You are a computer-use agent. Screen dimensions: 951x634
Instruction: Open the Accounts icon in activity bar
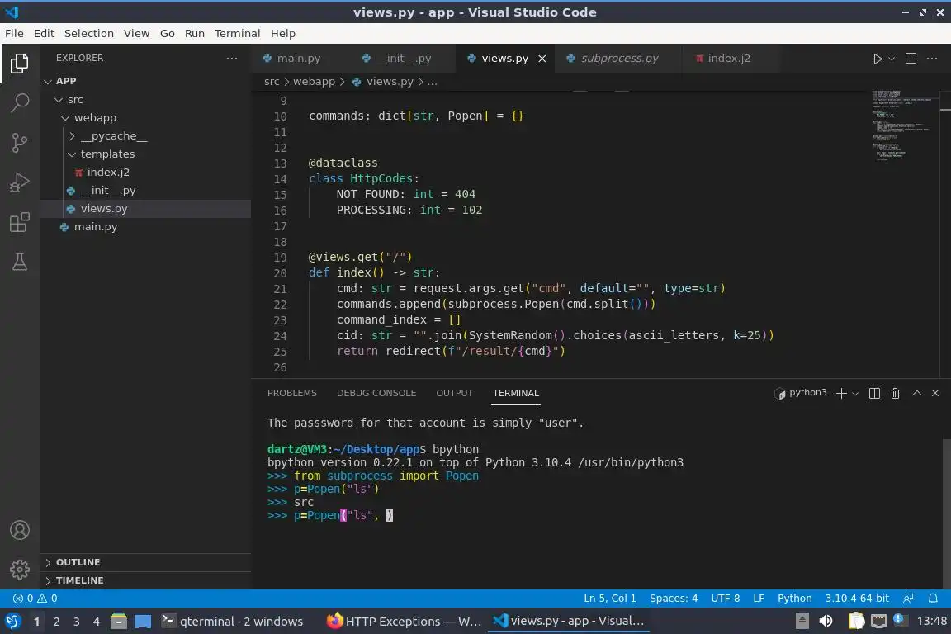pos(20,530)
